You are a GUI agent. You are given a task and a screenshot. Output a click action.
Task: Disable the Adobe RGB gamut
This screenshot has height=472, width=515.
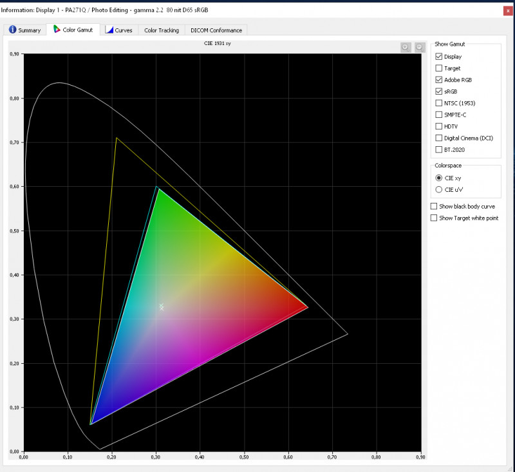[439, 80]
